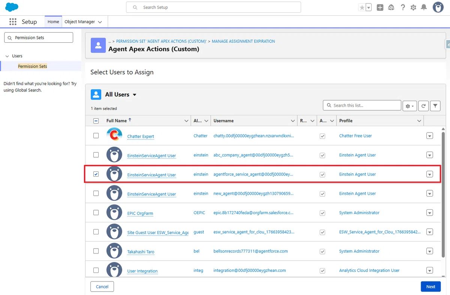Collapse the Users tree section
Image resolution: width=450 pixels, height=295 pixels.
(x=7, y=56)
